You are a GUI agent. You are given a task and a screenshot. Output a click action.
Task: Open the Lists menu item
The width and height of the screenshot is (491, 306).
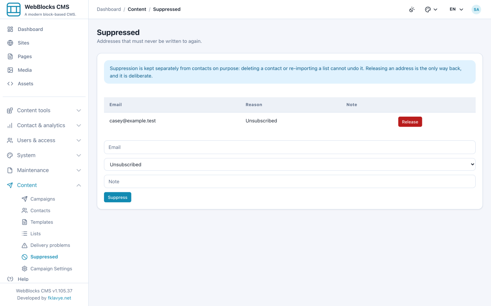[x=35, y=233]
